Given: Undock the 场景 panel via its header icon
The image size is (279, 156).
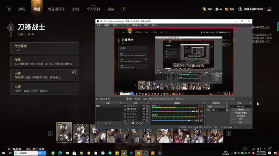Looking at the screenshot, I should click(121, 103).
